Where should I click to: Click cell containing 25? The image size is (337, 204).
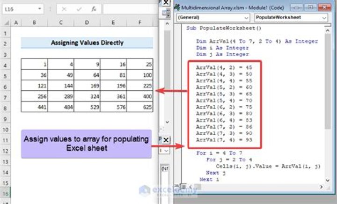point(140,64)
